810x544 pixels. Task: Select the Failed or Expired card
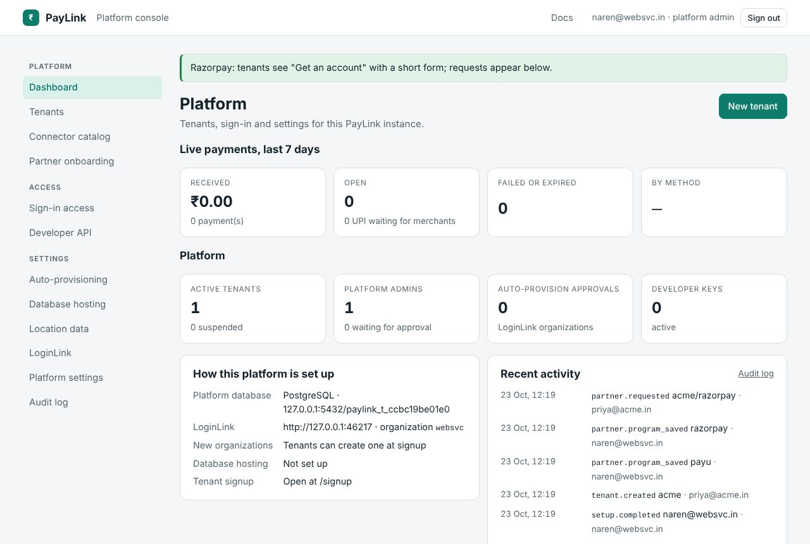(560, 202)
